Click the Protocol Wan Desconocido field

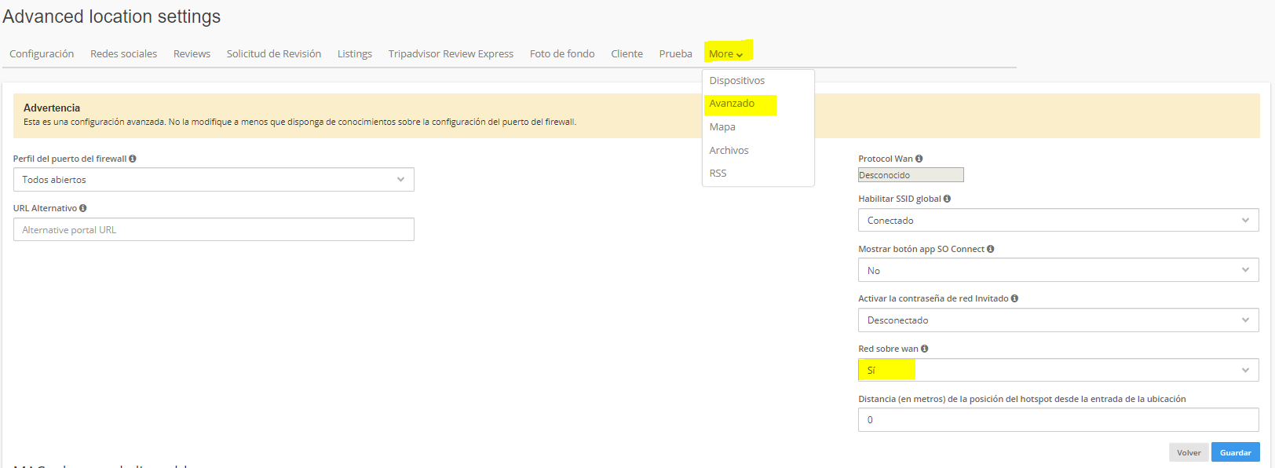click(911, 175)
